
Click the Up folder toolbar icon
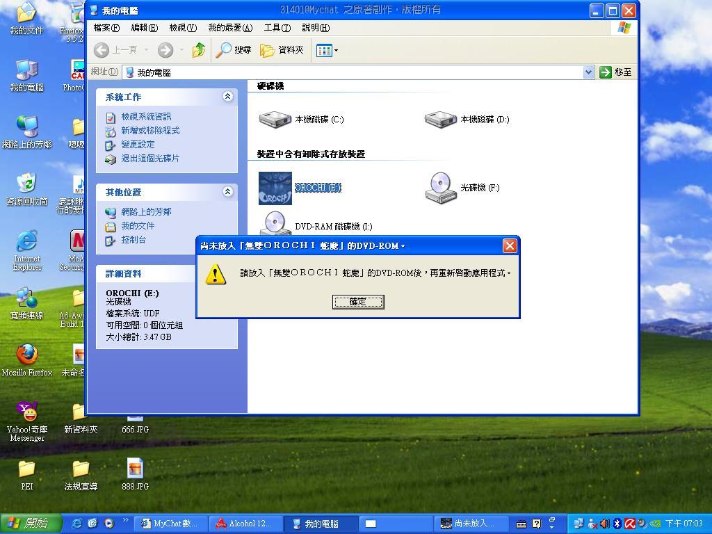coord(198,50)
